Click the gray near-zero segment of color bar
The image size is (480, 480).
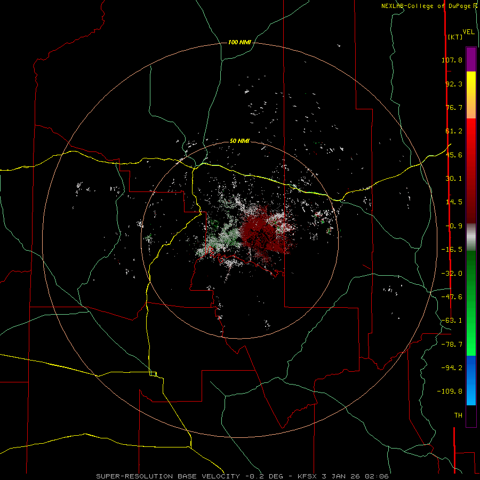click(471, 237)
